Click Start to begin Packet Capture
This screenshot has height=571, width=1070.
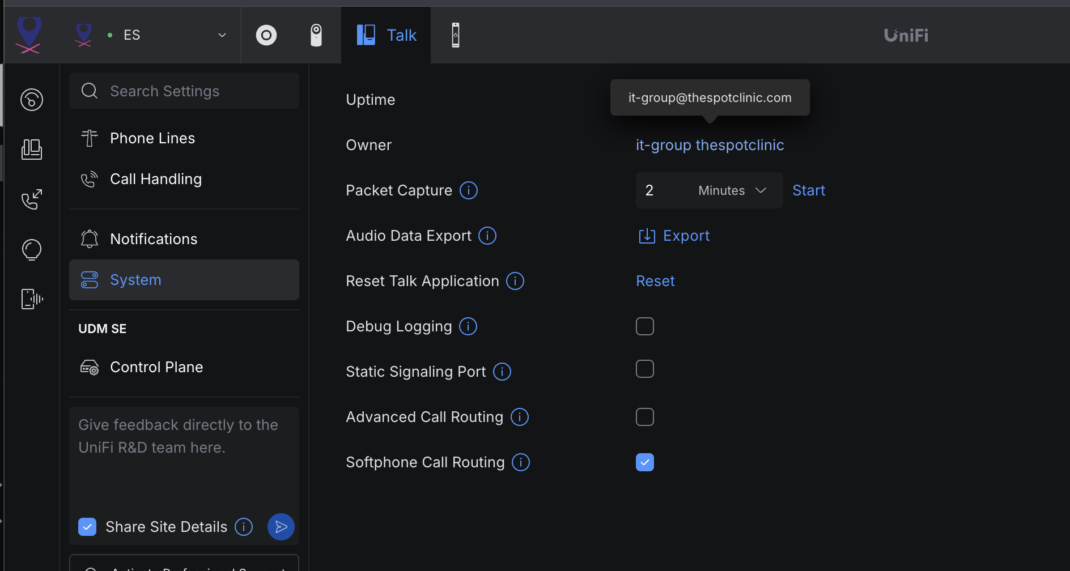(x=808, y=190)
